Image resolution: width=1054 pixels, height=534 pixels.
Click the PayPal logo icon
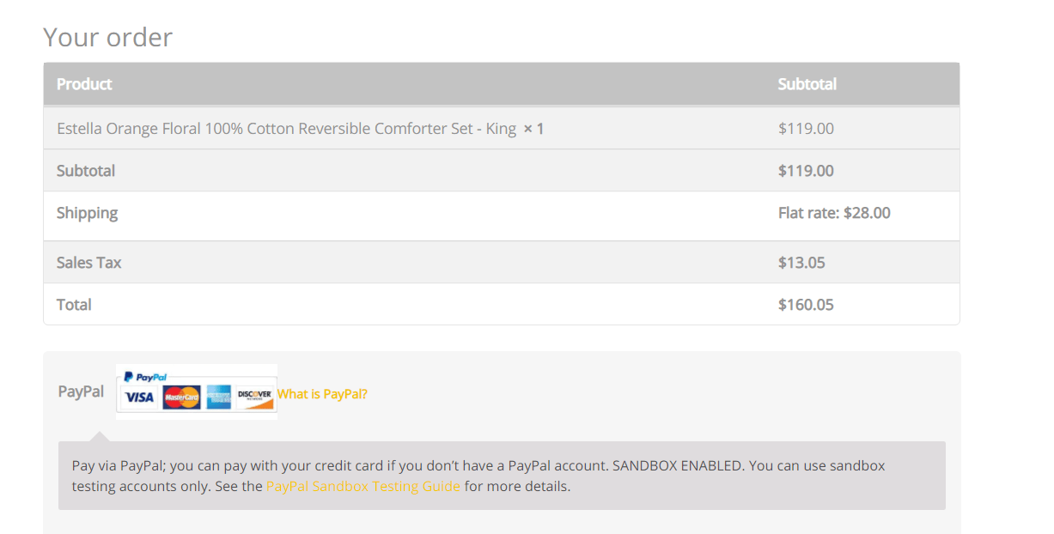[143, 375]
